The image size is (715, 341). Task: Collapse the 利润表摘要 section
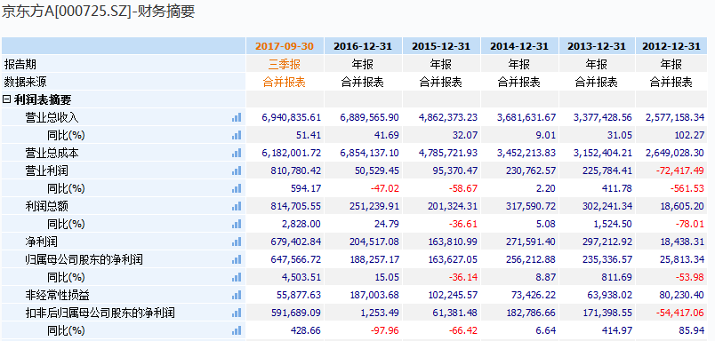[x=7, y=99]
